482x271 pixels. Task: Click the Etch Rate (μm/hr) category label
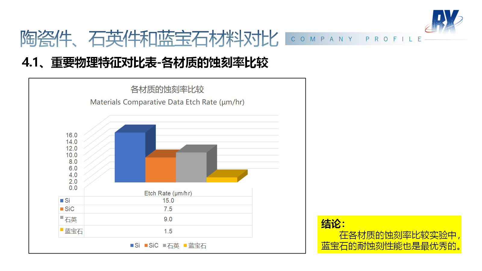click(x=168, y=193)
